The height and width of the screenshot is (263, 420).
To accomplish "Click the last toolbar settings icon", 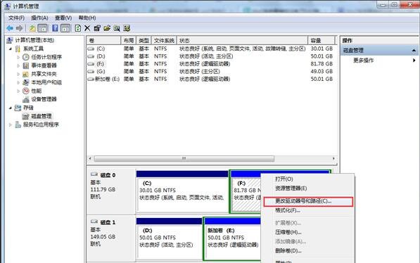I will pos(127,28).
